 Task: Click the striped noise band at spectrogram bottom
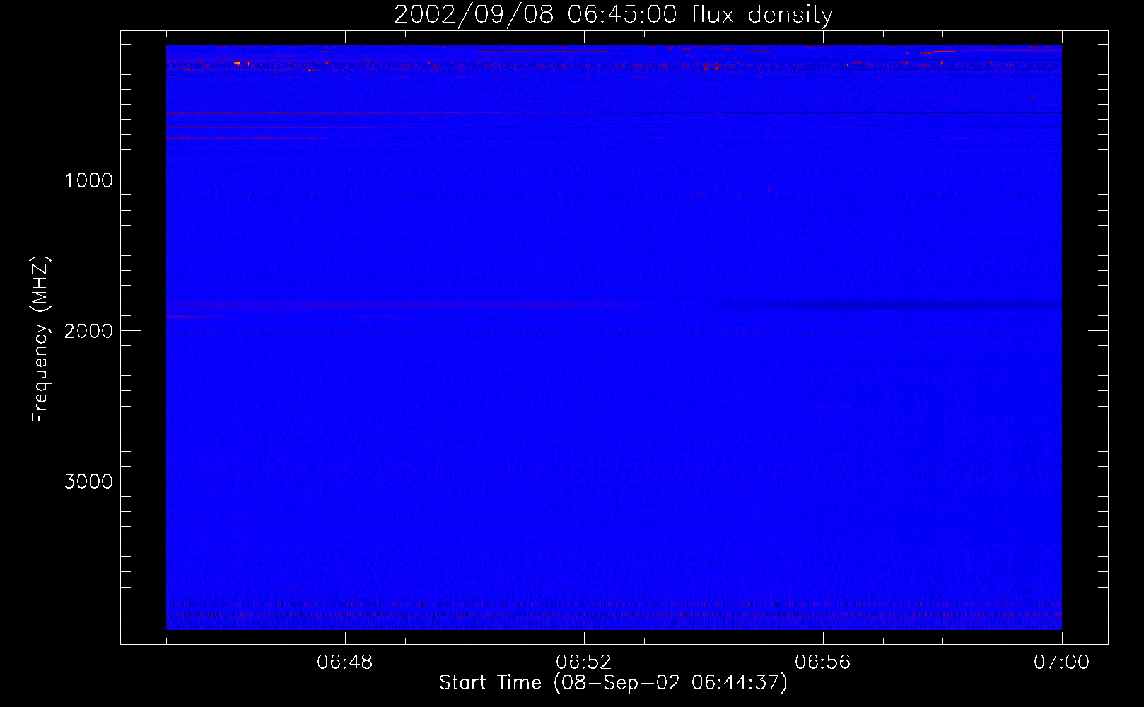614,614
